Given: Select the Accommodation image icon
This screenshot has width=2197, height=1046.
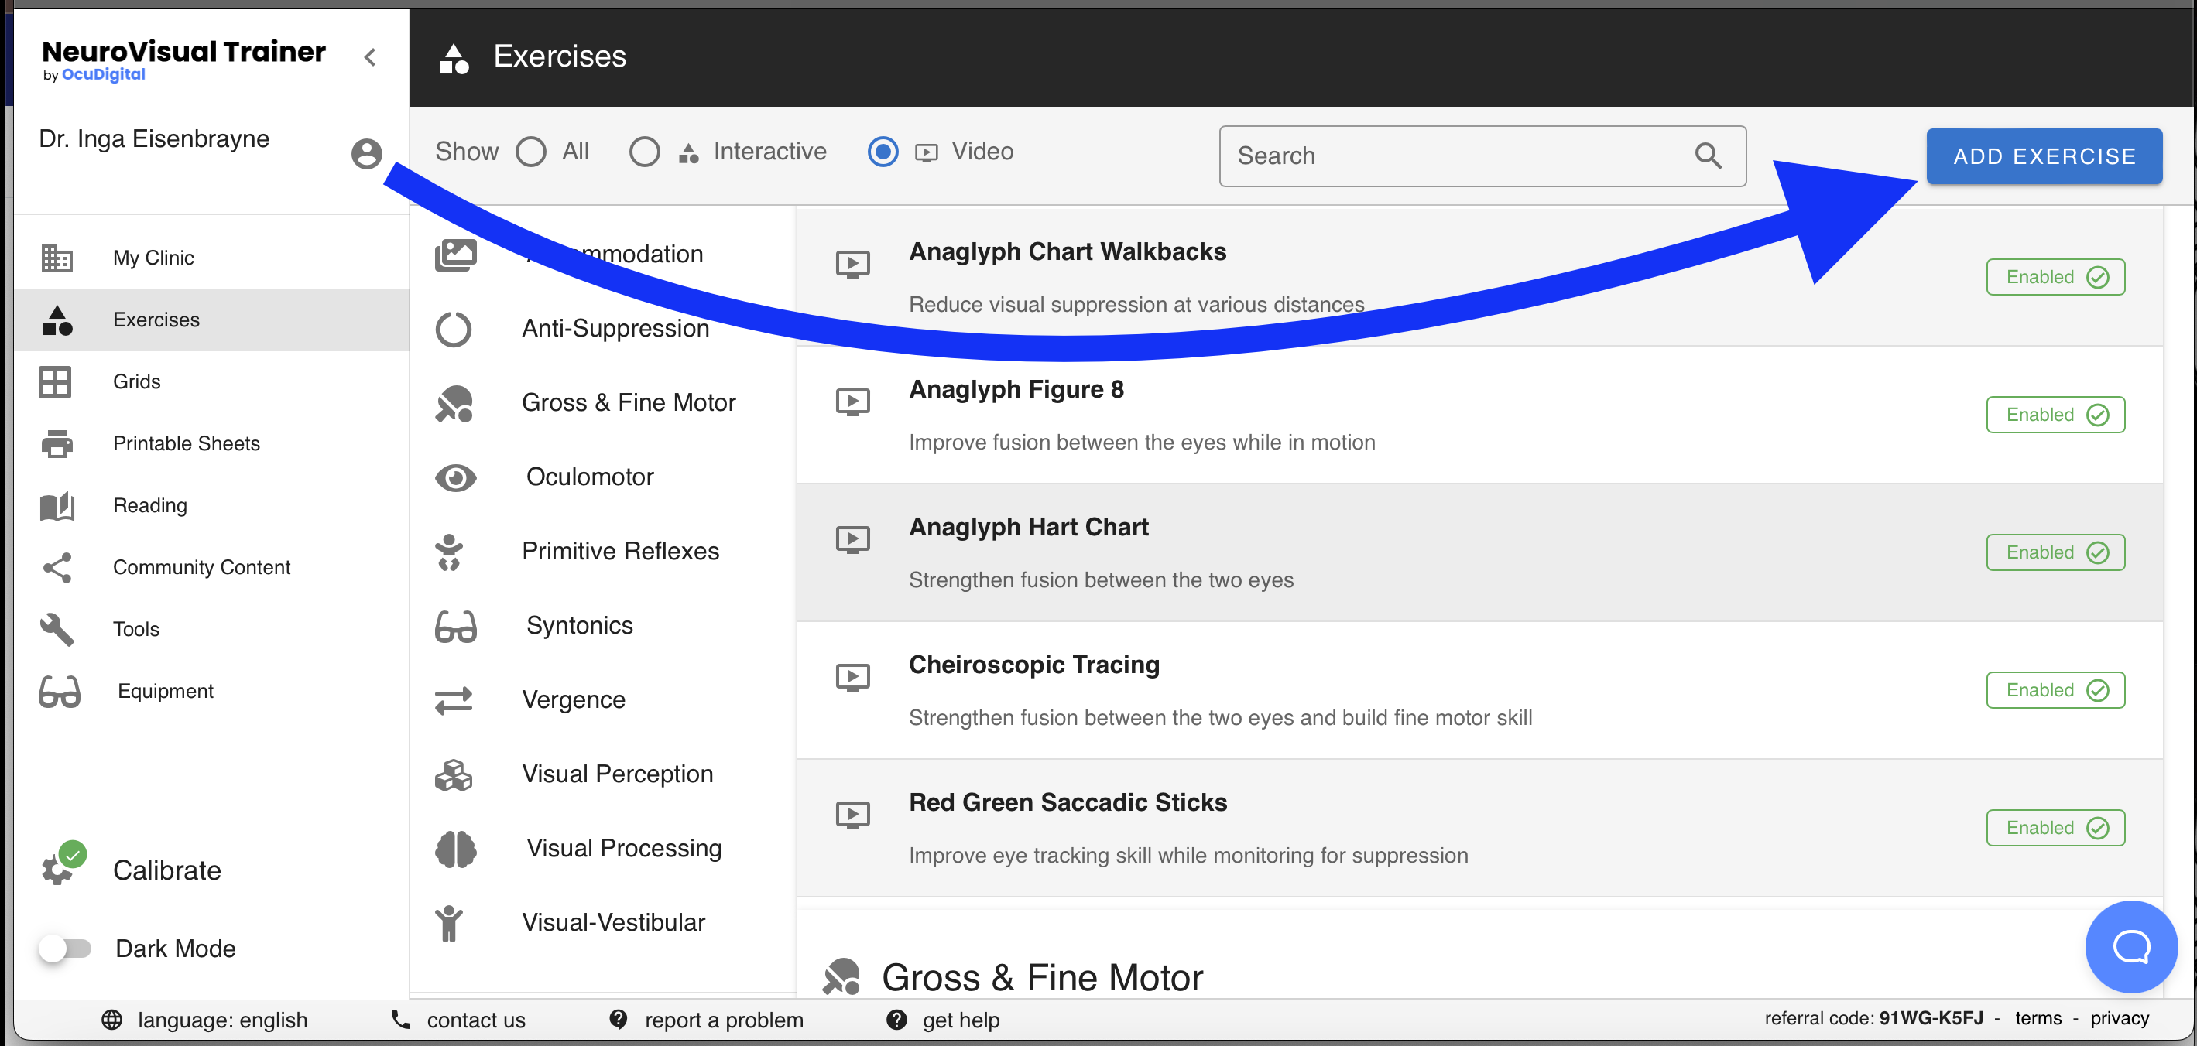Looking at the screenshot, I should (455, 254).
